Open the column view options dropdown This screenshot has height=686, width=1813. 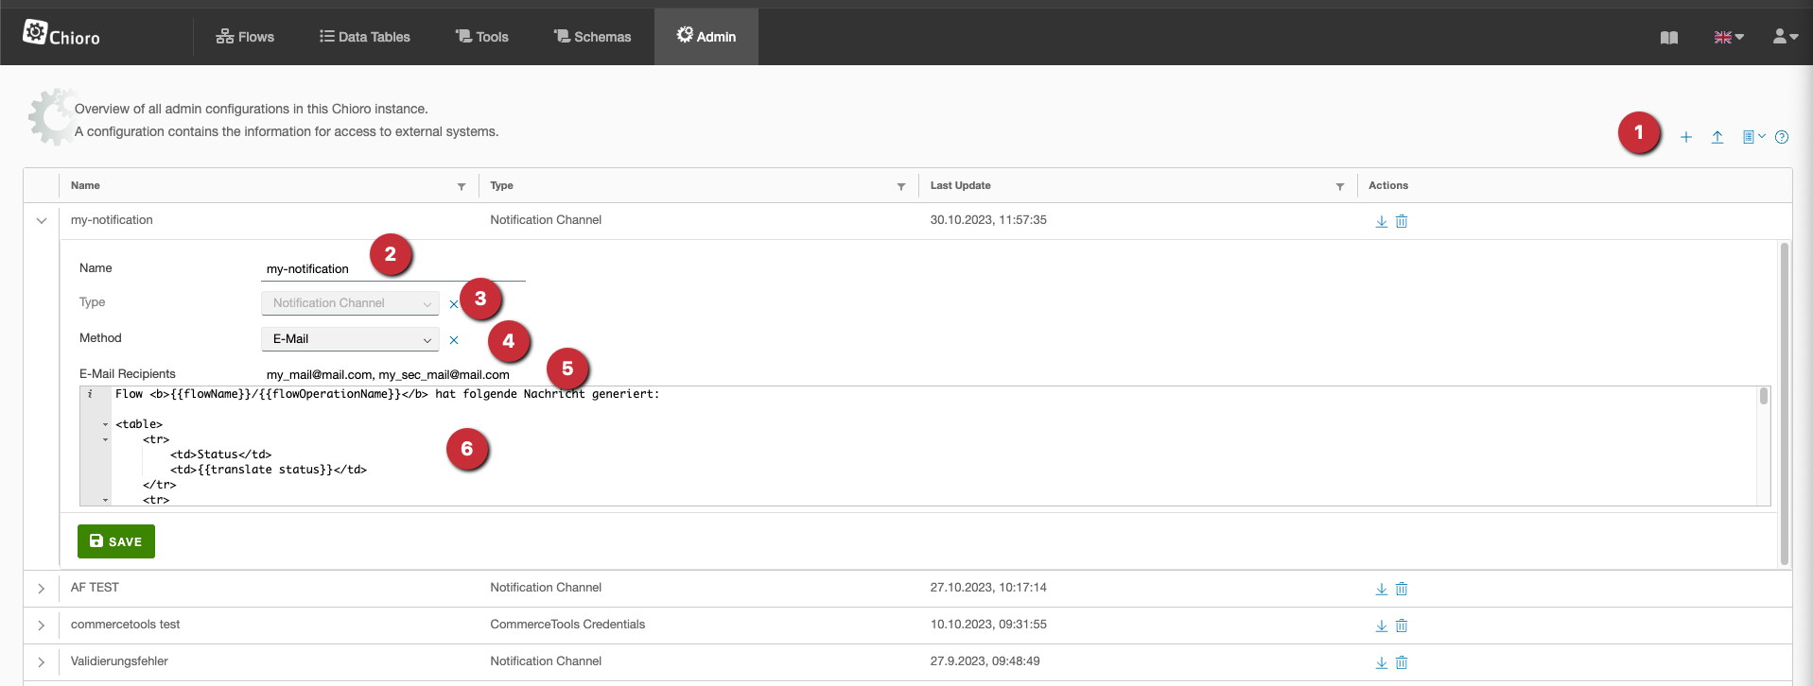tap(1752, 137)
